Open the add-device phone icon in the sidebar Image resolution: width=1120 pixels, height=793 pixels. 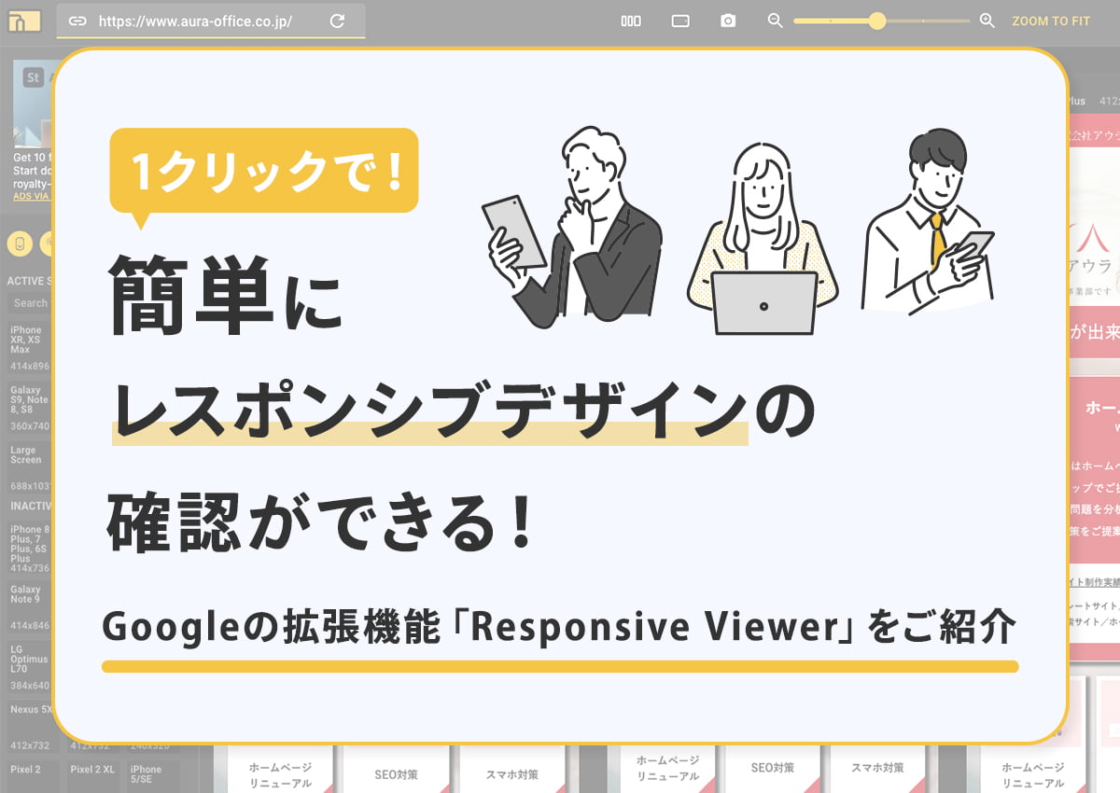[20, 243]
